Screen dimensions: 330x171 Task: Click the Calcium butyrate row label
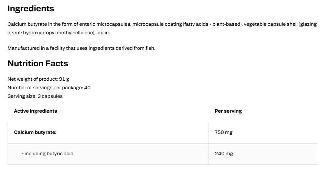tap(35, 132)
